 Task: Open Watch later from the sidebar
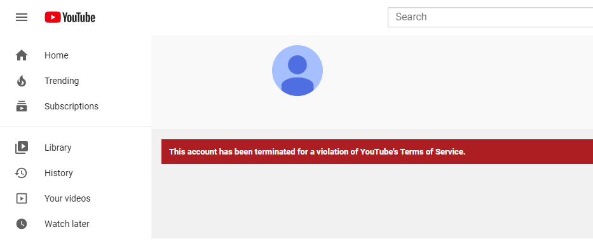(x=76, y=224)
